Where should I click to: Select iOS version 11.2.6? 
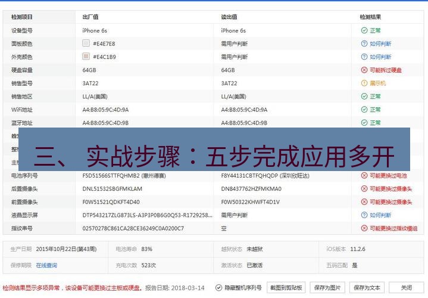358,249
